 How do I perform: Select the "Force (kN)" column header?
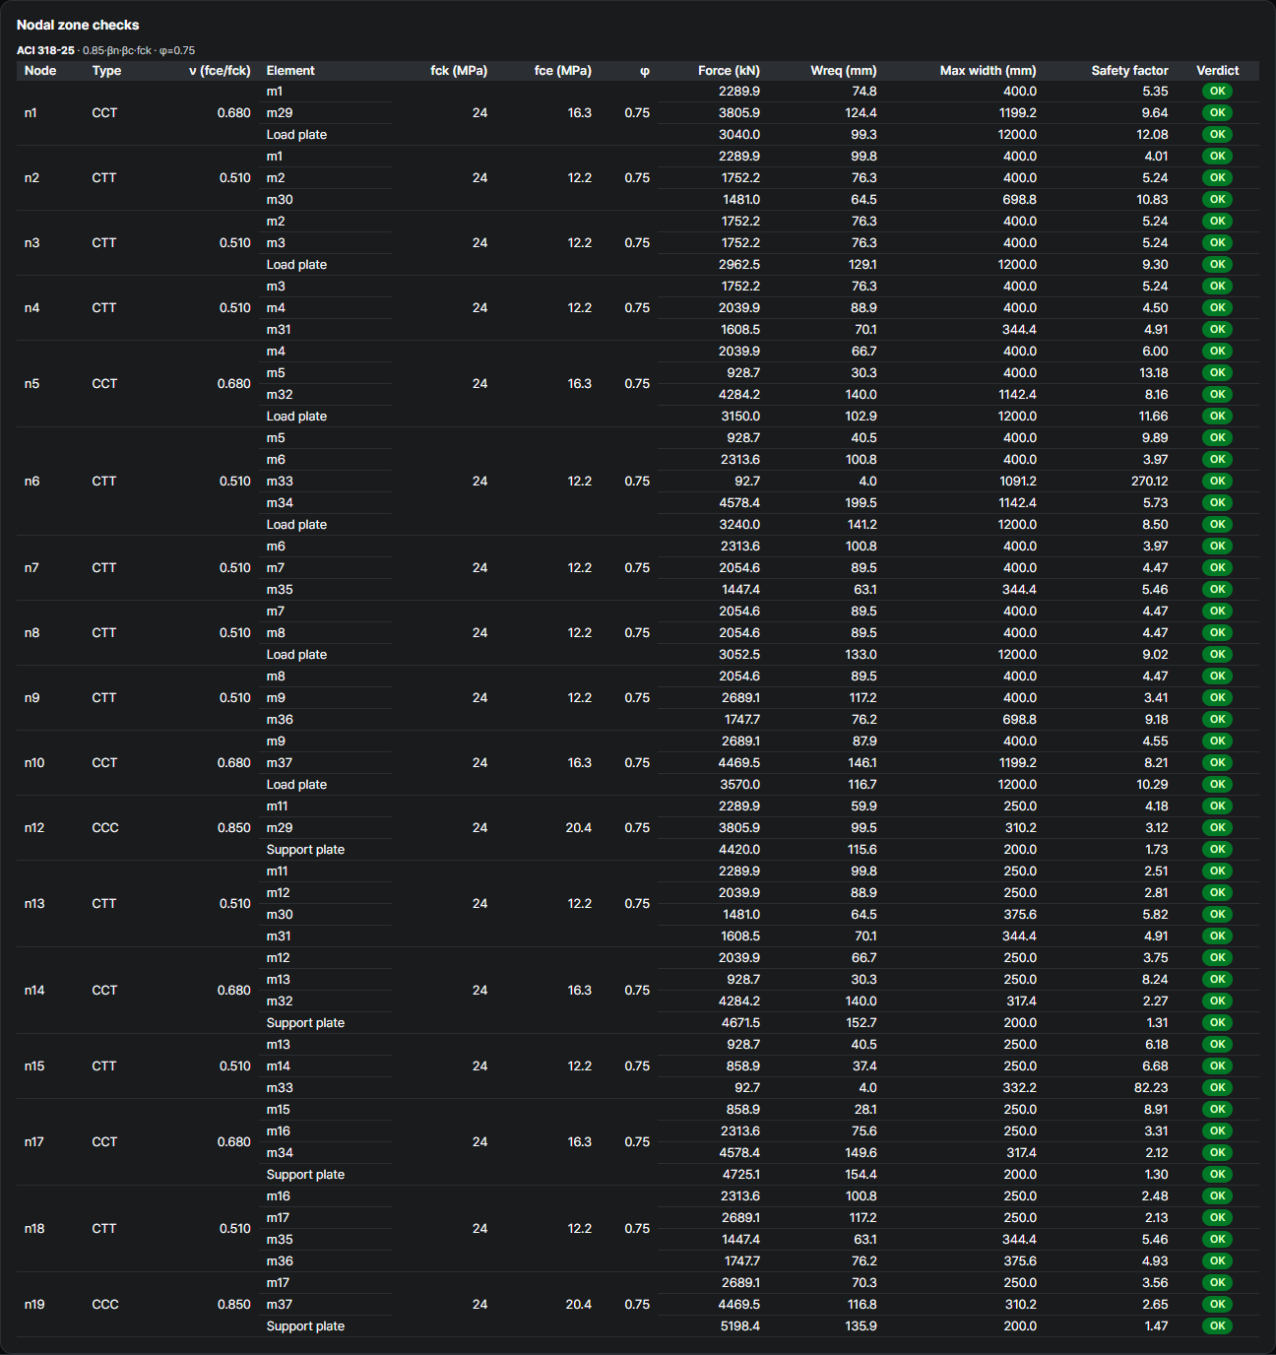pos(729,71)
